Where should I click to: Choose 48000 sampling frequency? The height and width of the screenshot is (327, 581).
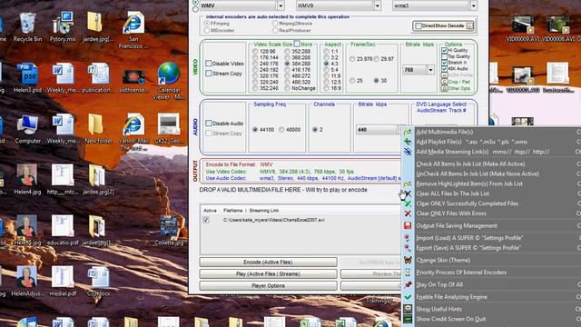coord(281,129)
